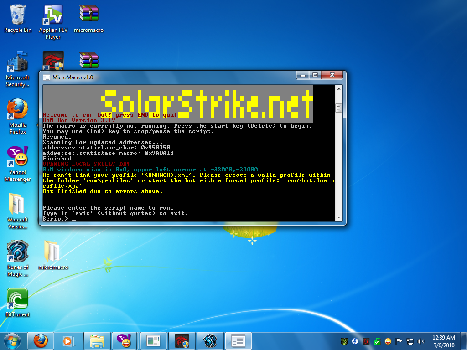
Task: Open Firefox from the taskbar
Action: 41,340
